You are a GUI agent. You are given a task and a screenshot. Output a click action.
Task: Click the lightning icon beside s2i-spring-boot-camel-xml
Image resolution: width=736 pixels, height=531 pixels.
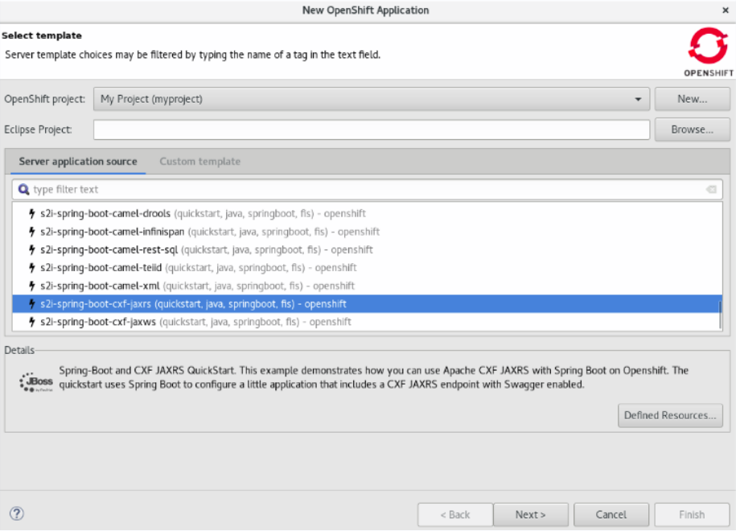click(32, 286)
